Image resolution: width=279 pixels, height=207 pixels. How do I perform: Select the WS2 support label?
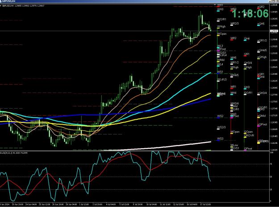tap(220, 116)
